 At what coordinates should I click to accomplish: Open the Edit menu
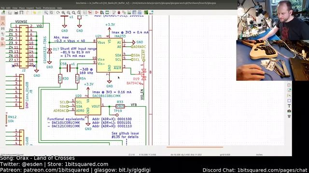point(8,8)
